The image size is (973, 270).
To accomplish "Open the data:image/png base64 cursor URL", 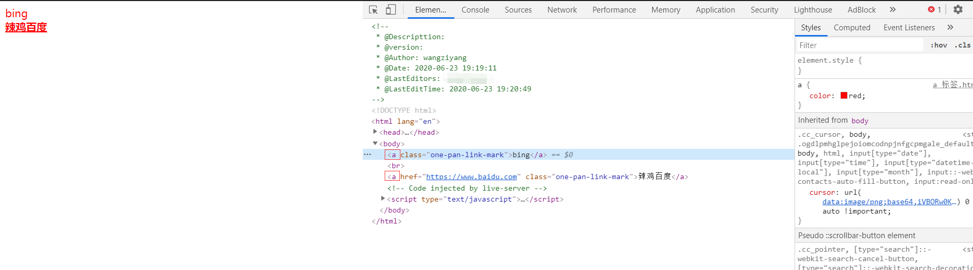I will 889,202.
